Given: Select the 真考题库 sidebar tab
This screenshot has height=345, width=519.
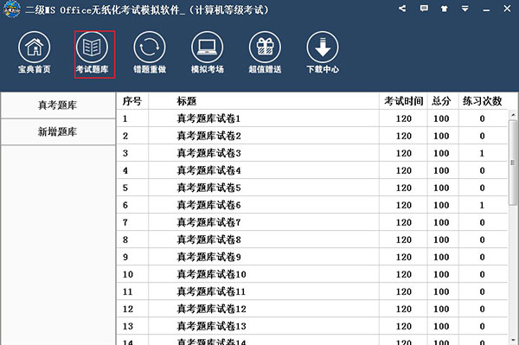Looking at the screenshot, I should [58, 105].
